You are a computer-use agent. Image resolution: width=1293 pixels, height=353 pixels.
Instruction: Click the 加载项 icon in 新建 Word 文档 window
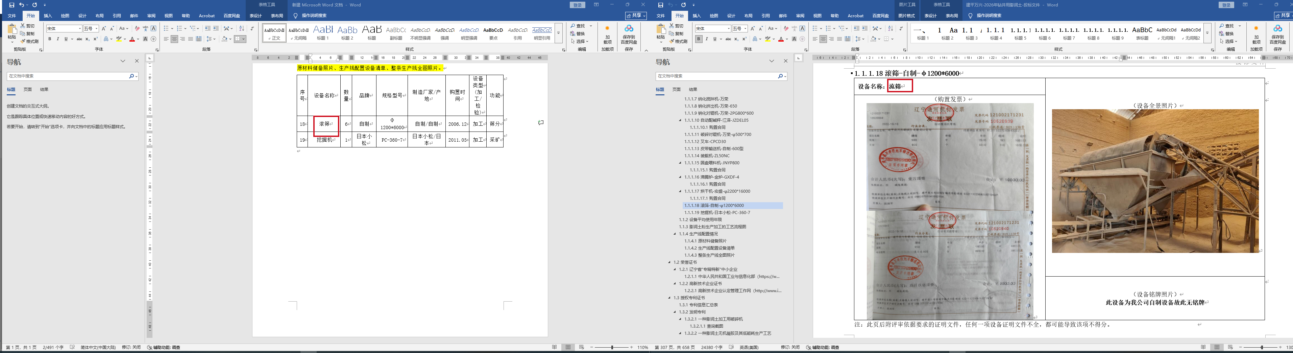pos(607,33)
